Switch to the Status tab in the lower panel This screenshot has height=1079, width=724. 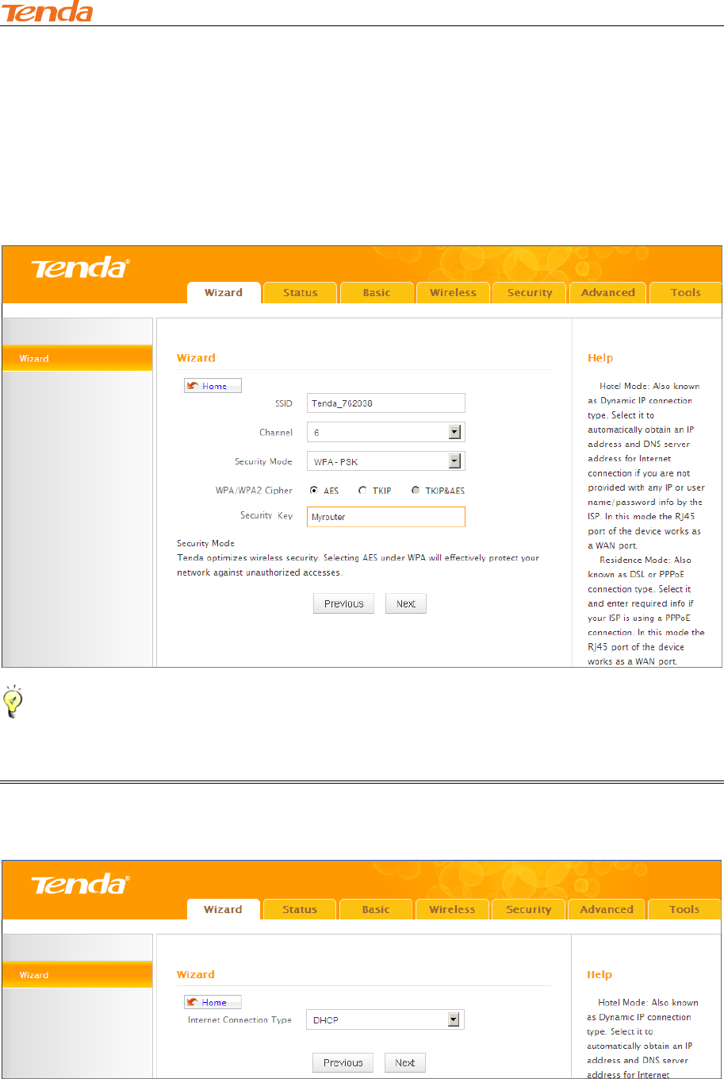coord(300,910)
